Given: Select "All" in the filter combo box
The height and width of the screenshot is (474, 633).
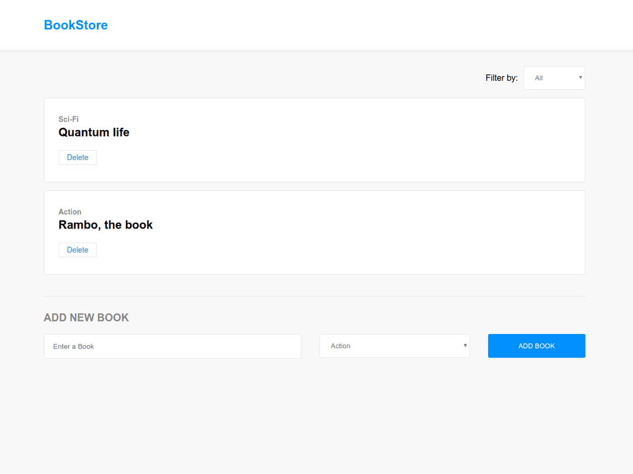Looking at the screenshot, I should (554, 77).
